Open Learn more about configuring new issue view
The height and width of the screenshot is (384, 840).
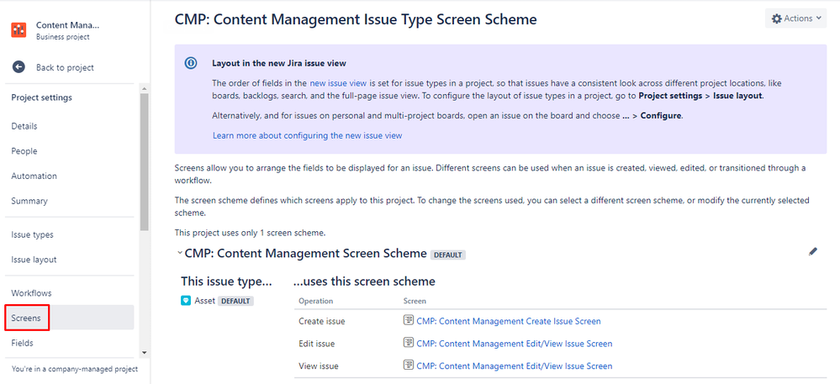[307, 135]
